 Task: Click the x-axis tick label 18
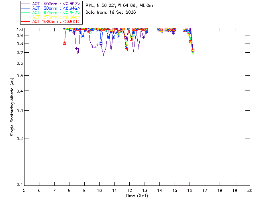[220, 190]
